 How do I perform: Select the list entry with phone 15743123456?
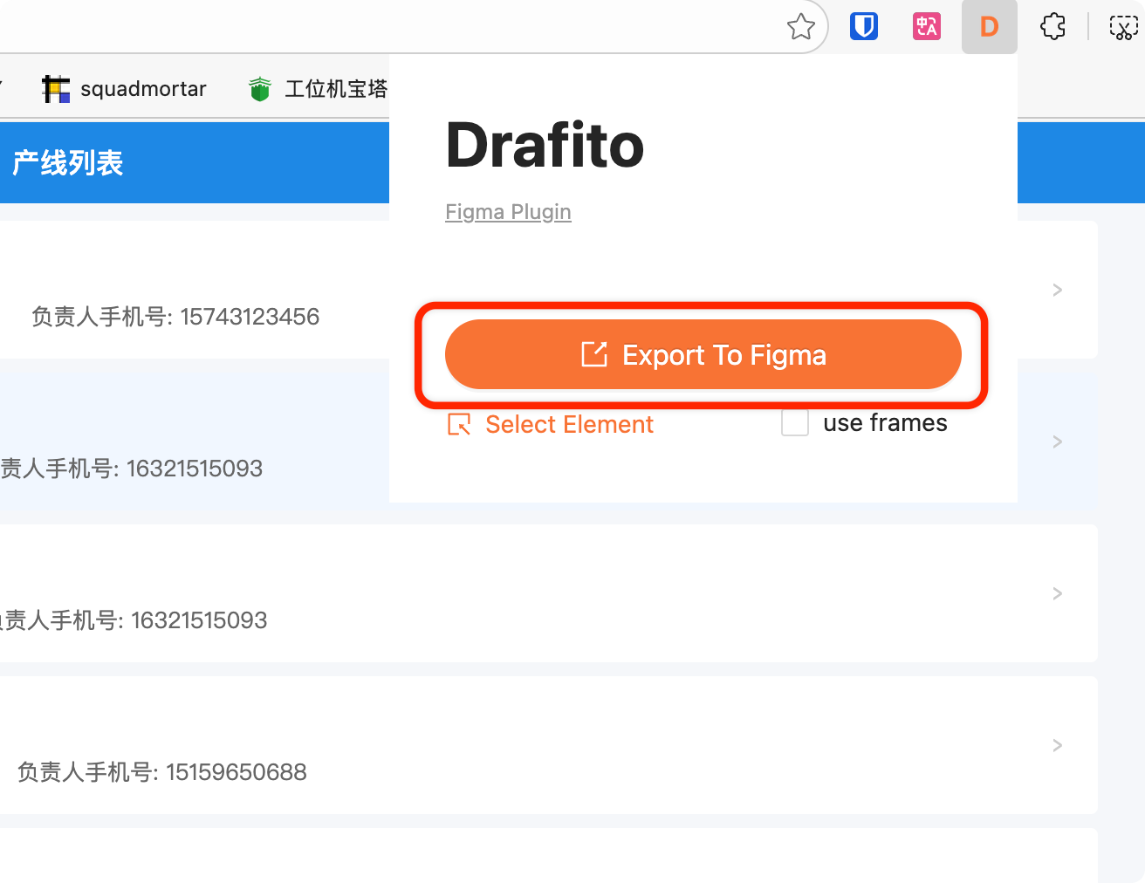[175, 316]
